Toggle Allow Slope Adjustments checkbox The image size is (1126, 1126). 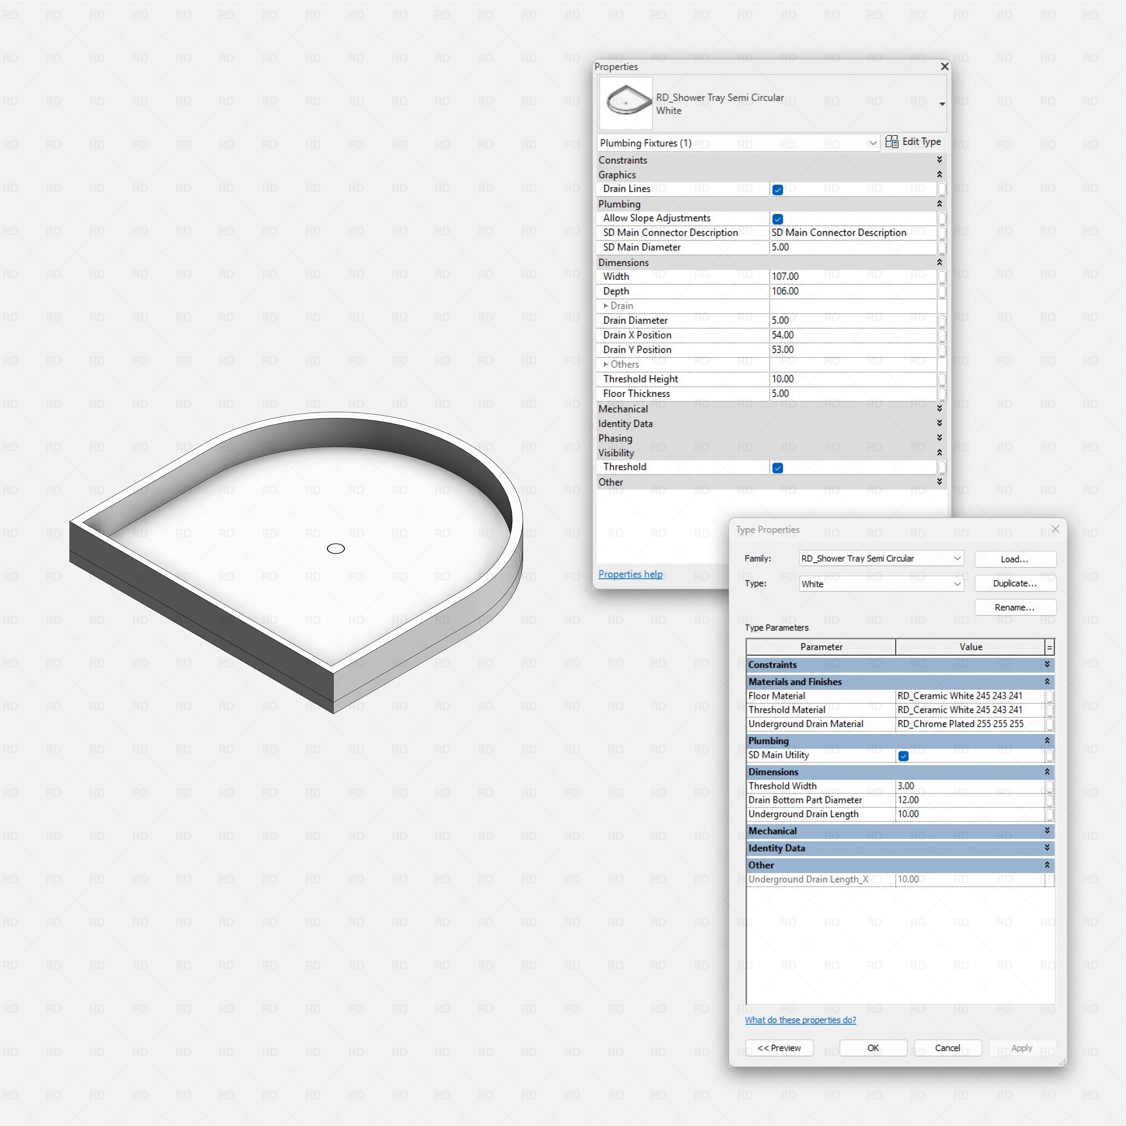coord(778,219)
